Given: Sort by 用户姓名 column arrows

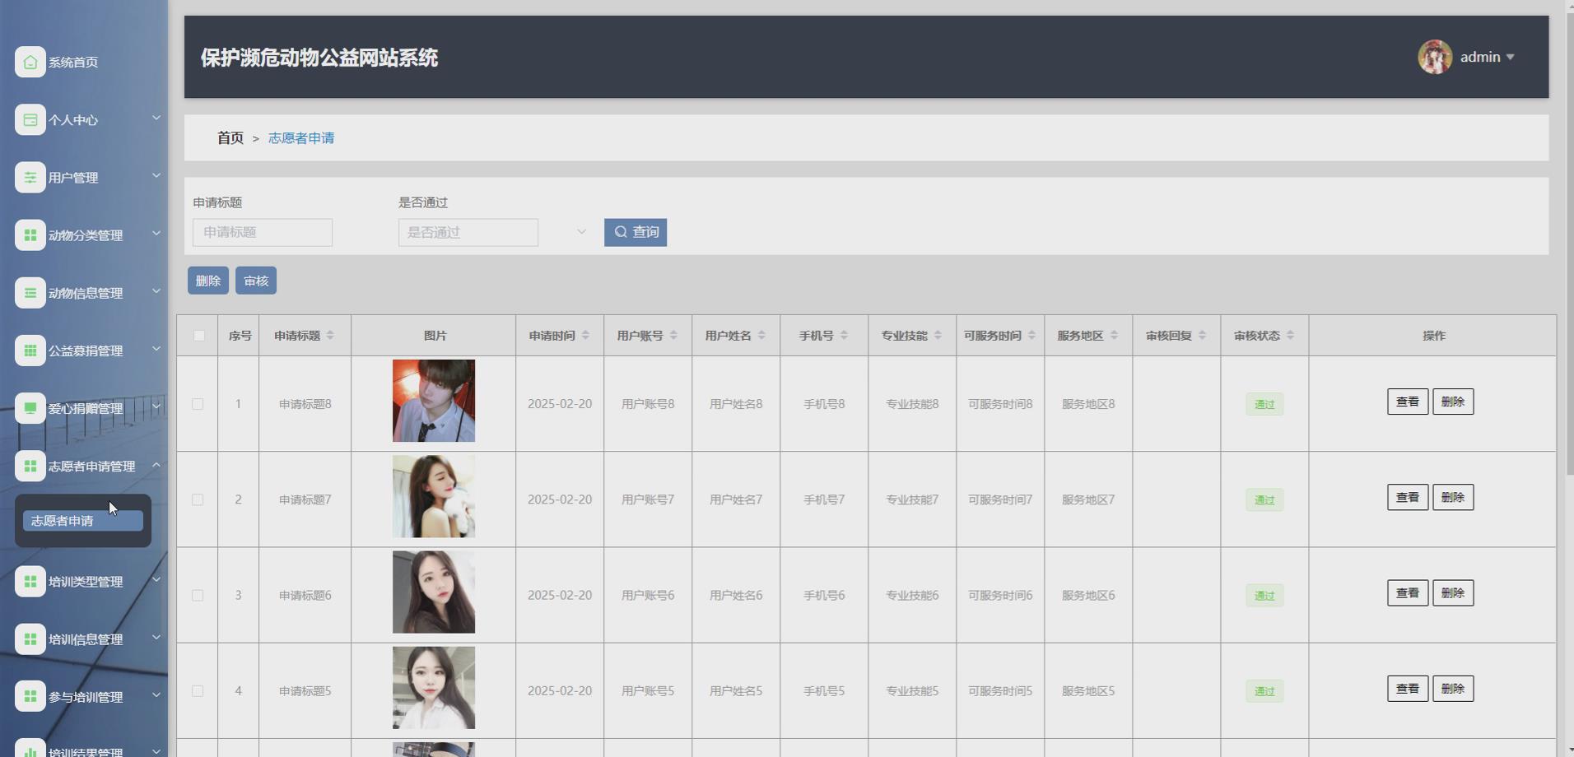Looking at the screenshot, I should pos(761,335).
